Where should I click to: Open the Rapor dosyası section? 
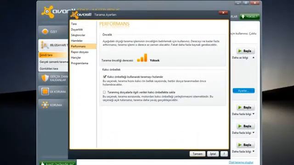79,52
